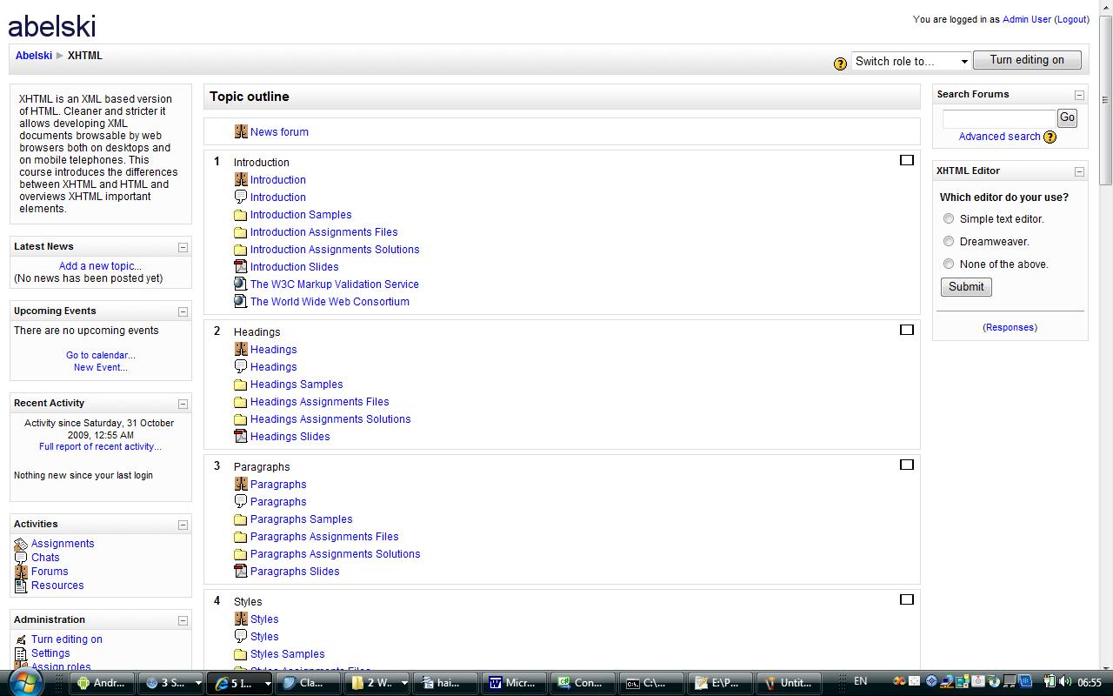This screenshot has height=696, width=1113.
Task: Collapse the Activities block
Action: coord(183,525)
